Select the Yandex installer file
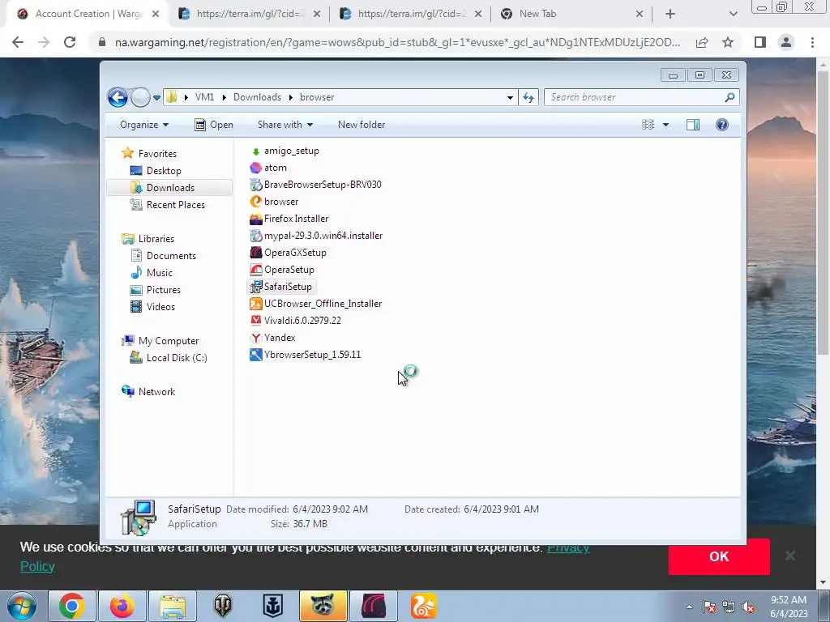Image resolution: width=830 pixels, height=622 pixels. [x=273, y=338]
